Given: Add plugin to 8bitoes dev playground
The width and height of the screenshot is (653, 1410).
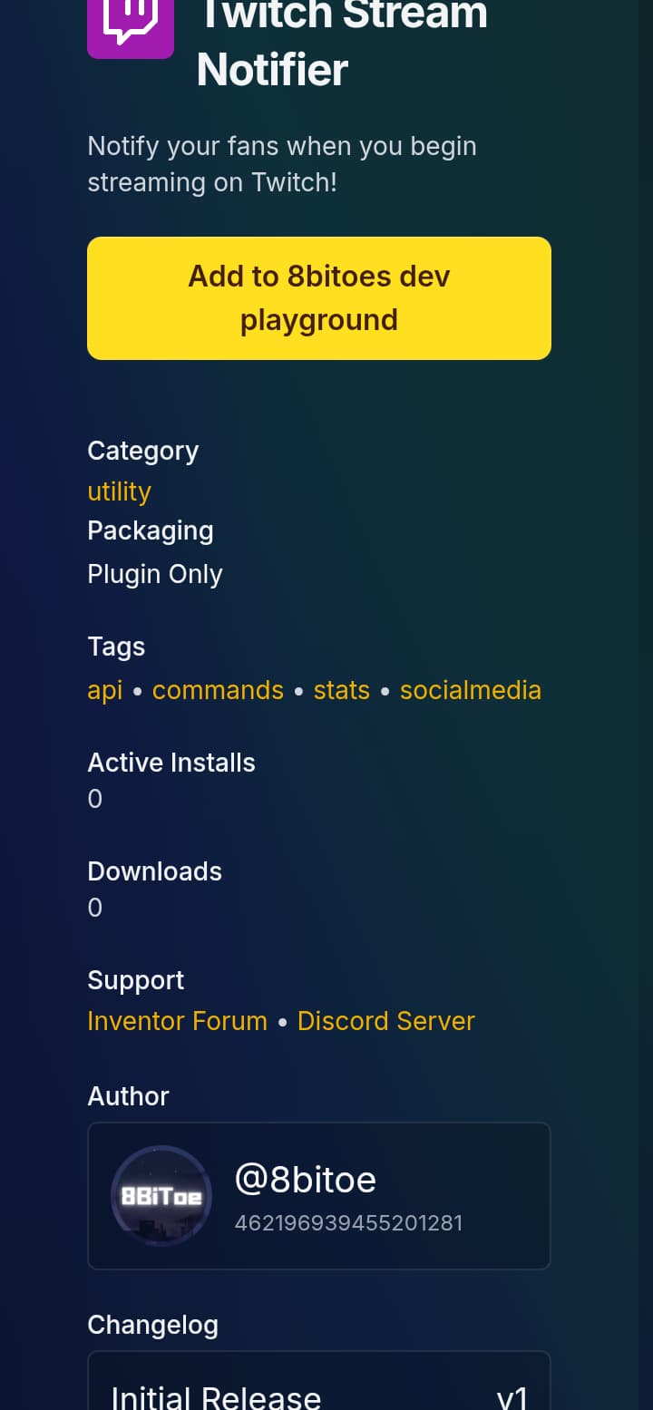Looking at the screenshot, I should click(319, 298).
